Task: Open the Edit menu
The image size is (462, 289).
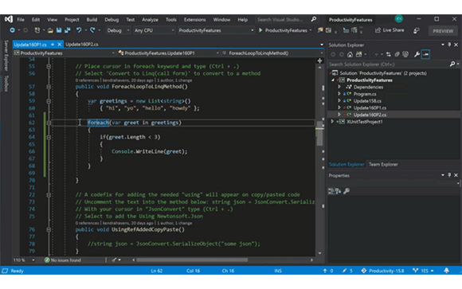Action: (x=36, y=20)
